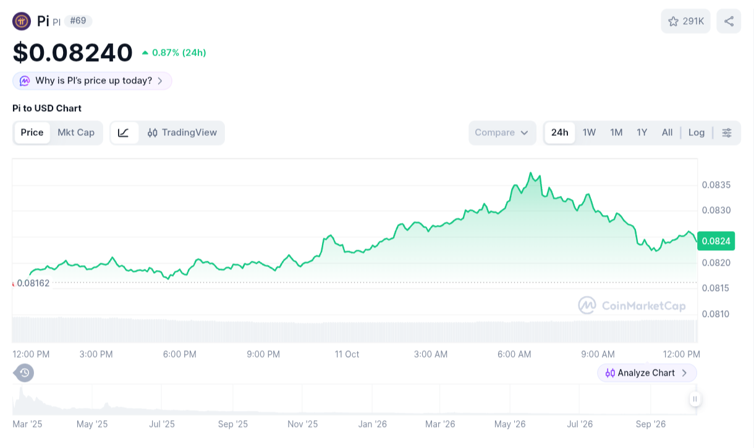Click the 6:00 AM axis label
Viewport: 754px width, 448px height.
(514, 355)
